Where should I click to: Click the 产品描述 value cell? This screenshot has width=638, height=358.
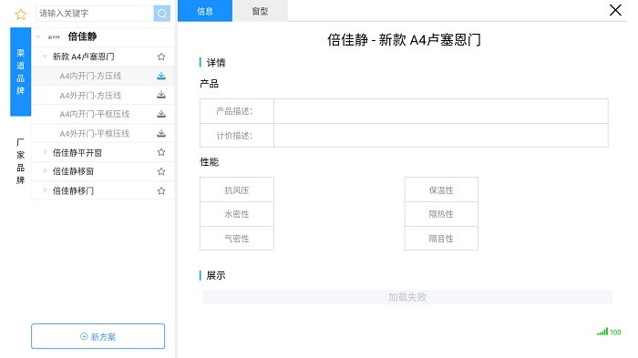point(441,111)
